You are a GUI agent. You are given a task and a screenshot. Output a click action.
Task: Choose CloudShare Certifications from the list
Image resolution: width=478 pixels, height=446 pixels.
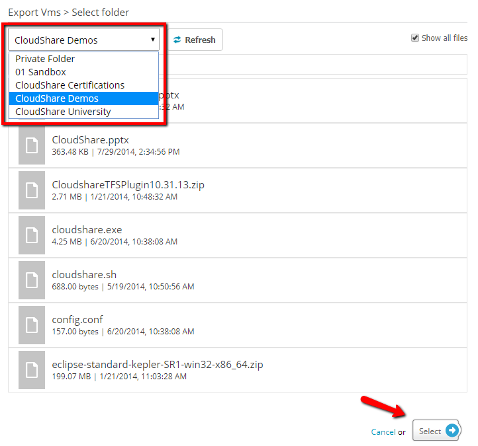(x=84, y=85)
